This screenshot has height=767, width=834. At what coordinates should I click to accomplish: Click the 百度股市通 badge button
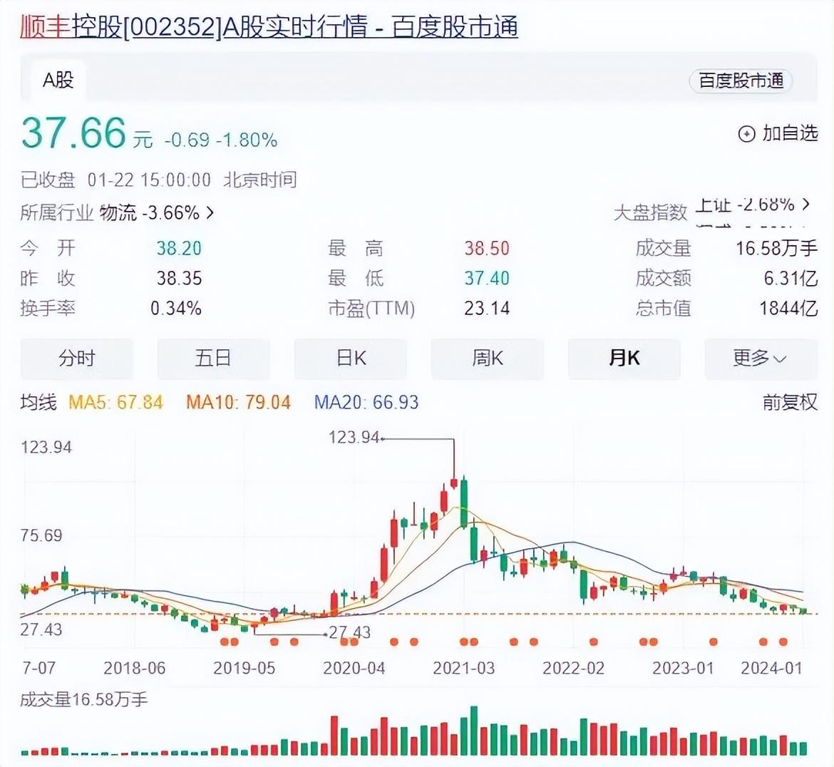[741, 81]
